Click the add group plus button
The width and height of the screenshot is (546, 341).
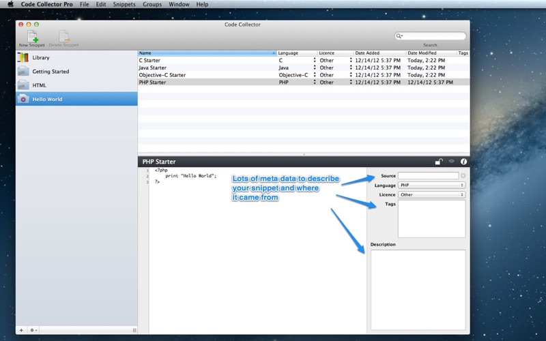point(21,330)
